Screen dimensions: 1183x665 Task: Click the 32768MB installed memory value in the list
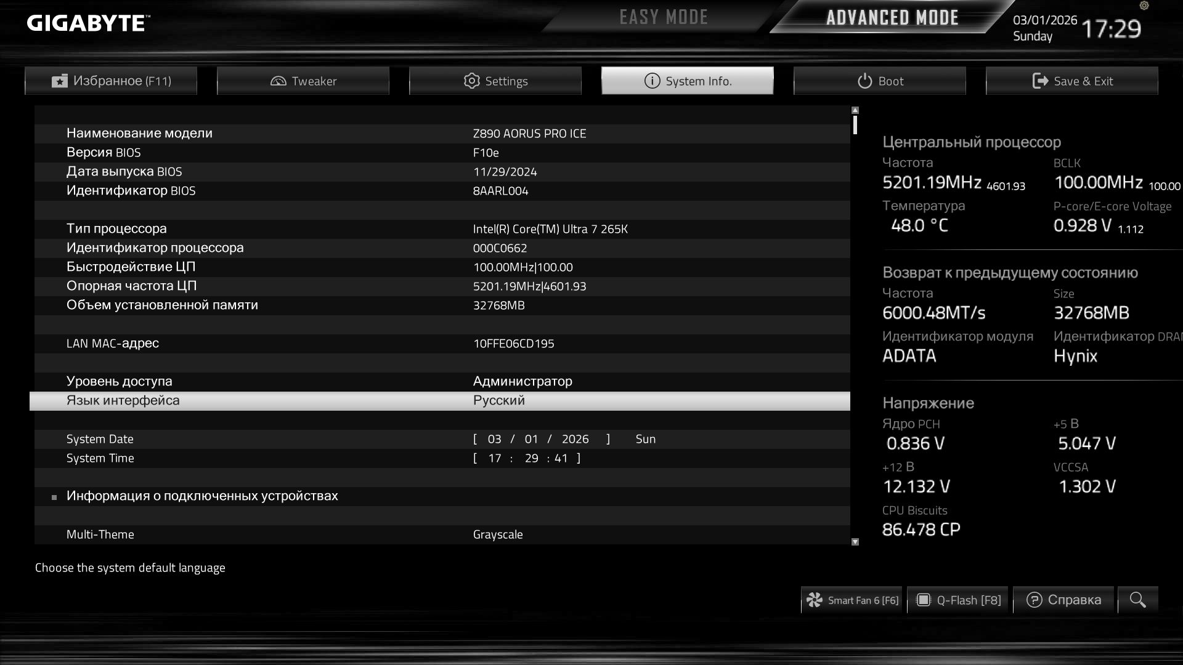[499, 305]
